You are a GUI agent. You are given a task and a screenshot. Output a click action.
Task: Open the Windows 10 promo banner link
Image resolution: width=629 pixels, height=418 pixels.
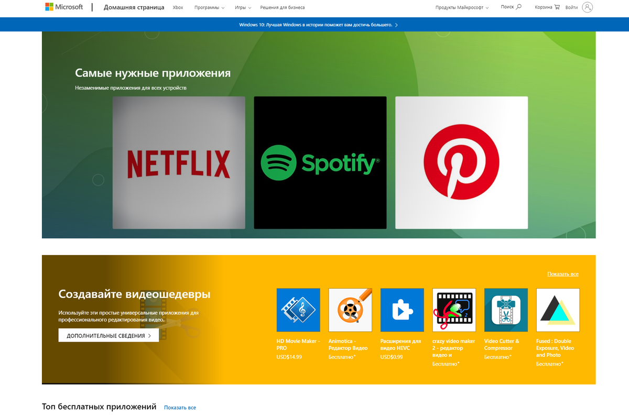point(318,25)
